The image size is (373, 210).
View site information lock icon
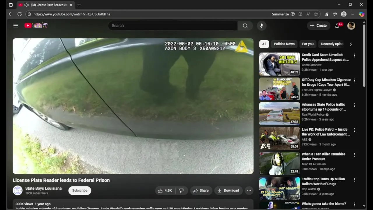click(x=29, y=14)
